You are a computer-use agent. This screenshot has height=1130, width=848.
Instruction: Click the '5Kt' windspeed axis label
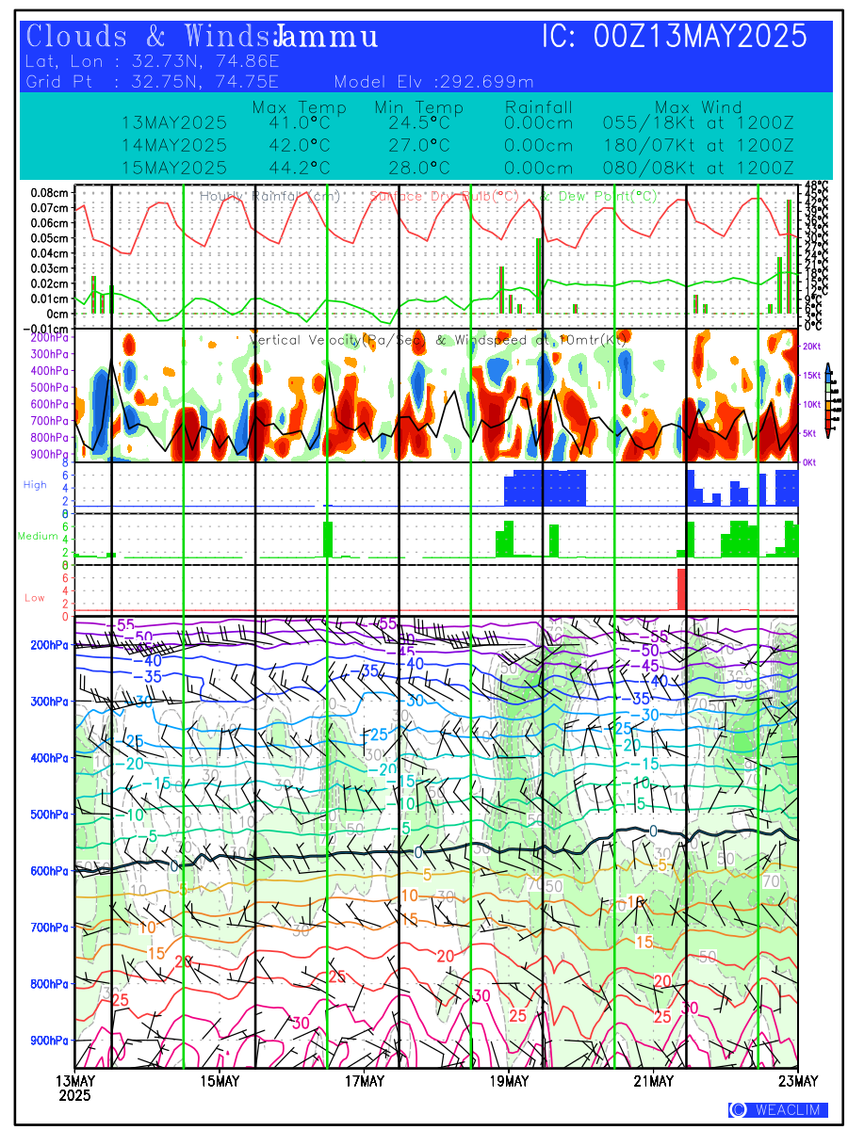(811, 434)
